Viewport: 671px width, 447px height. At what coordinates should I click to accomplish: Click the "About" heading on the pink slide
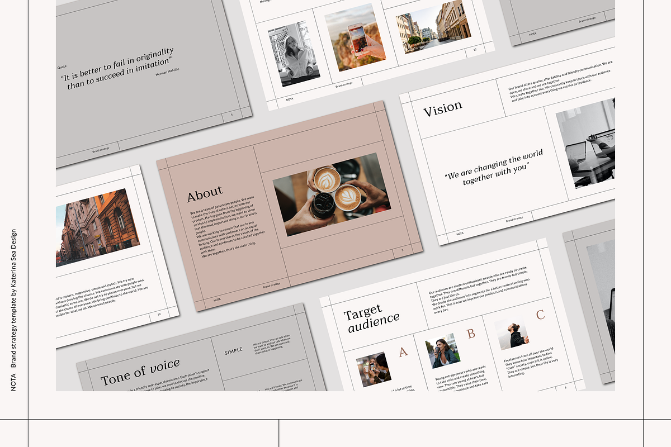(205, 193)
